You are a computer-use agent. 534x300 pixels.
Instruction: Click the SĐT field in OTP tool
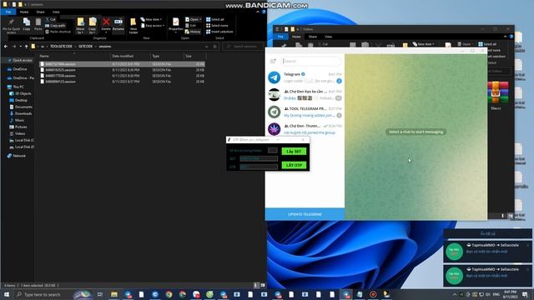[x=259, y=158]
